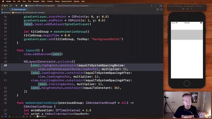Open Debug View Hierarchy in debug bar
This screenshot has height=119, width=212.
24,116
